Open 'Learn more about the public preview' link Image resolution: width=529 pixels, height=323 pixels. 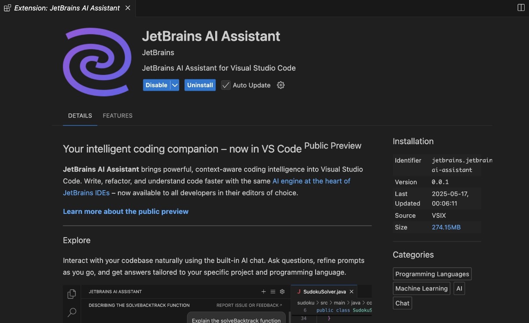pos(126,211)
